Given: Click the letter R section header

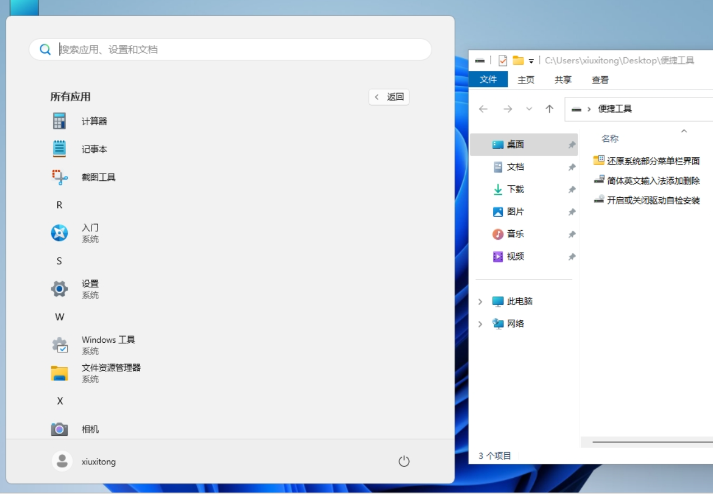Looking at the screenshot, I should point(59,205).
